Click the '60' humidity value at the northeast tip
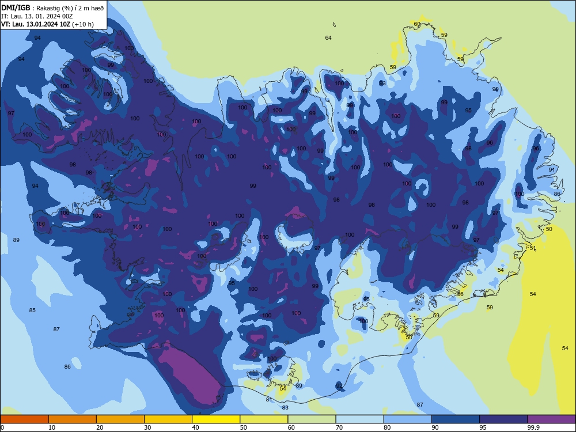This screenshot has width=576, height=432. tap(417, 24)
